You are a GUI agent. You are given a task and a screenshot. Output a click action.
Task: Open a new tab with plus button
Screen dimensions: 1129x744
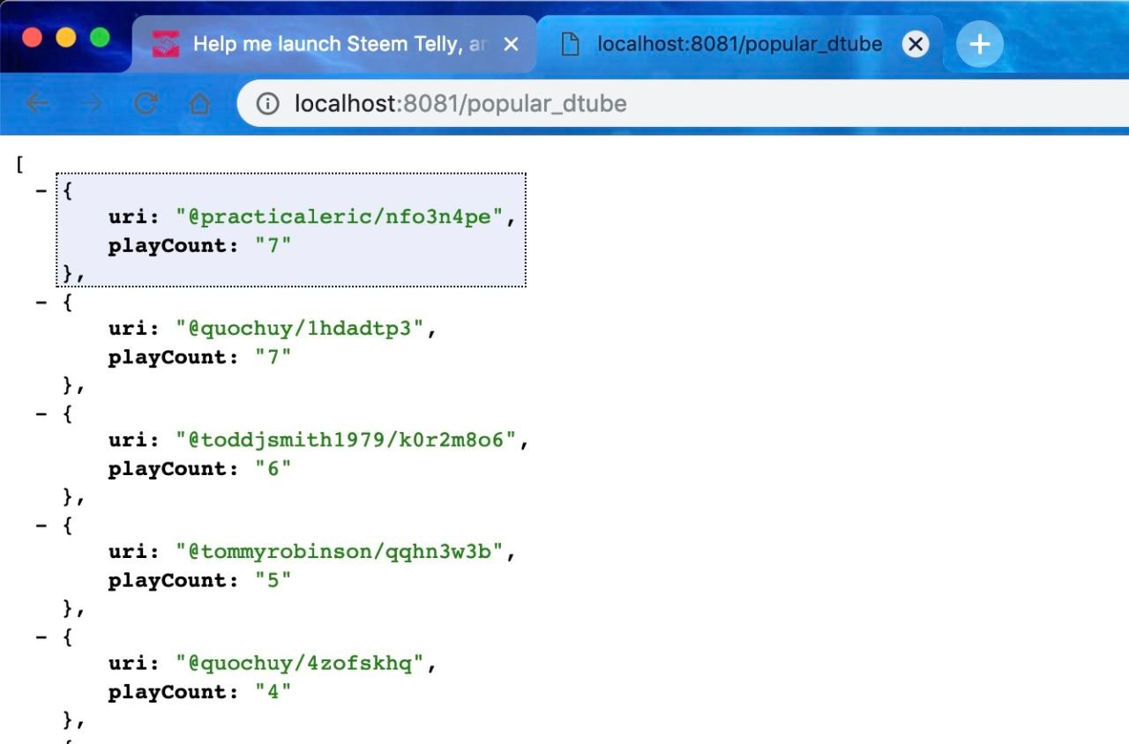(x=980, y=44)
